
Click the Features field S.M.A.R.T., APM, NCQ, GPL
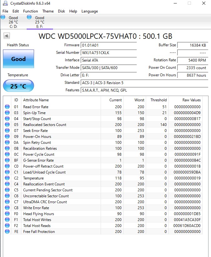point(145,90)
